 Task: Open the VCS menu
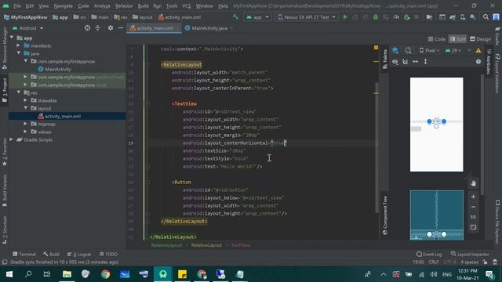187,5
